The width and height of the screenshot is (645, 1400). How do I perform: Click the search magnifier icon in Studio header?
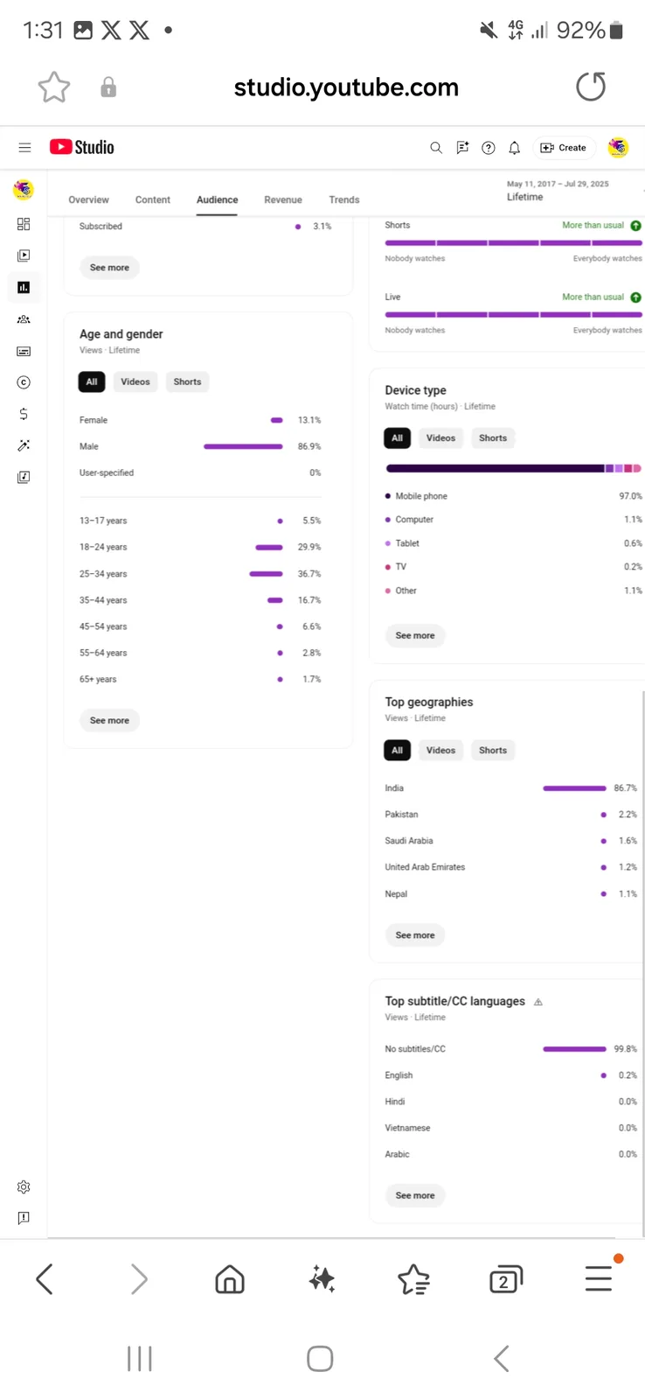[435, 148]
